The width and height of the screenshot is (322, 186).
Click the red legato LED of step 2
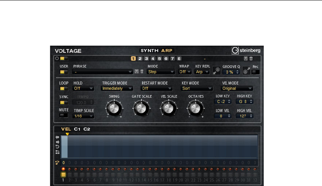coord(69,169)
